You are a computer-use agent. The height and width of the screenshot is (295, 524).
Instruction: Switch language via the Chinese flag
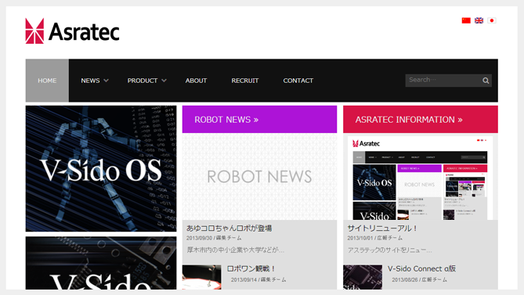coord(466,20)
